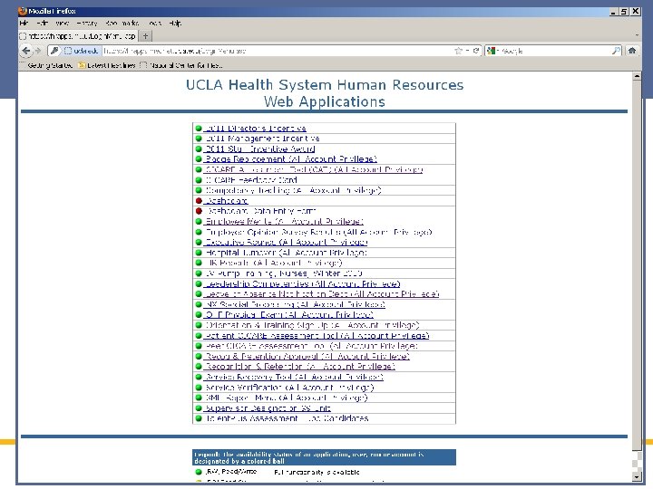Open the Google search engine dropdown
Screen dimensions: 653x489
click(493, 51)
